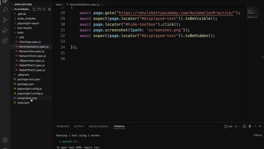
Task: Open the terminal launch profile dropdown
Action: 239,127
